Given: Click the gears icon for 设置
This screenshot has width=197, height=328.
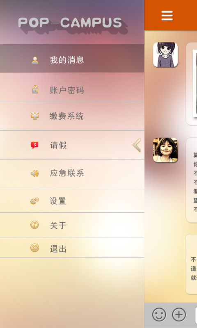Looking at the screenshot, I should click(x=35, y=201).
